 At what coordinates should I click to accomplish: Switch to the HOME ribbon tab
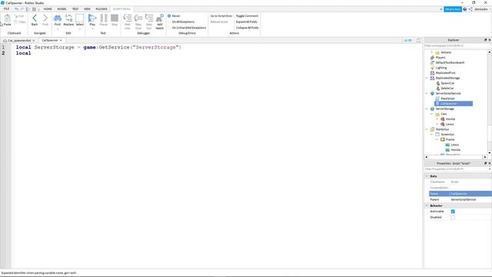[x=48, y=9]
